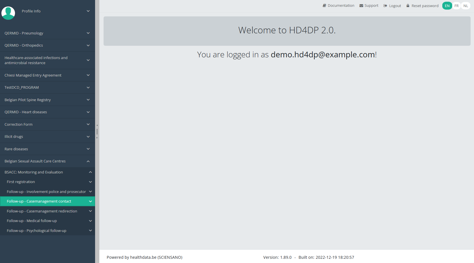The width and height of the screenshot is (474, 263).
Task: Expand QERMID - Pneumology menu
Action: point(88,33)
